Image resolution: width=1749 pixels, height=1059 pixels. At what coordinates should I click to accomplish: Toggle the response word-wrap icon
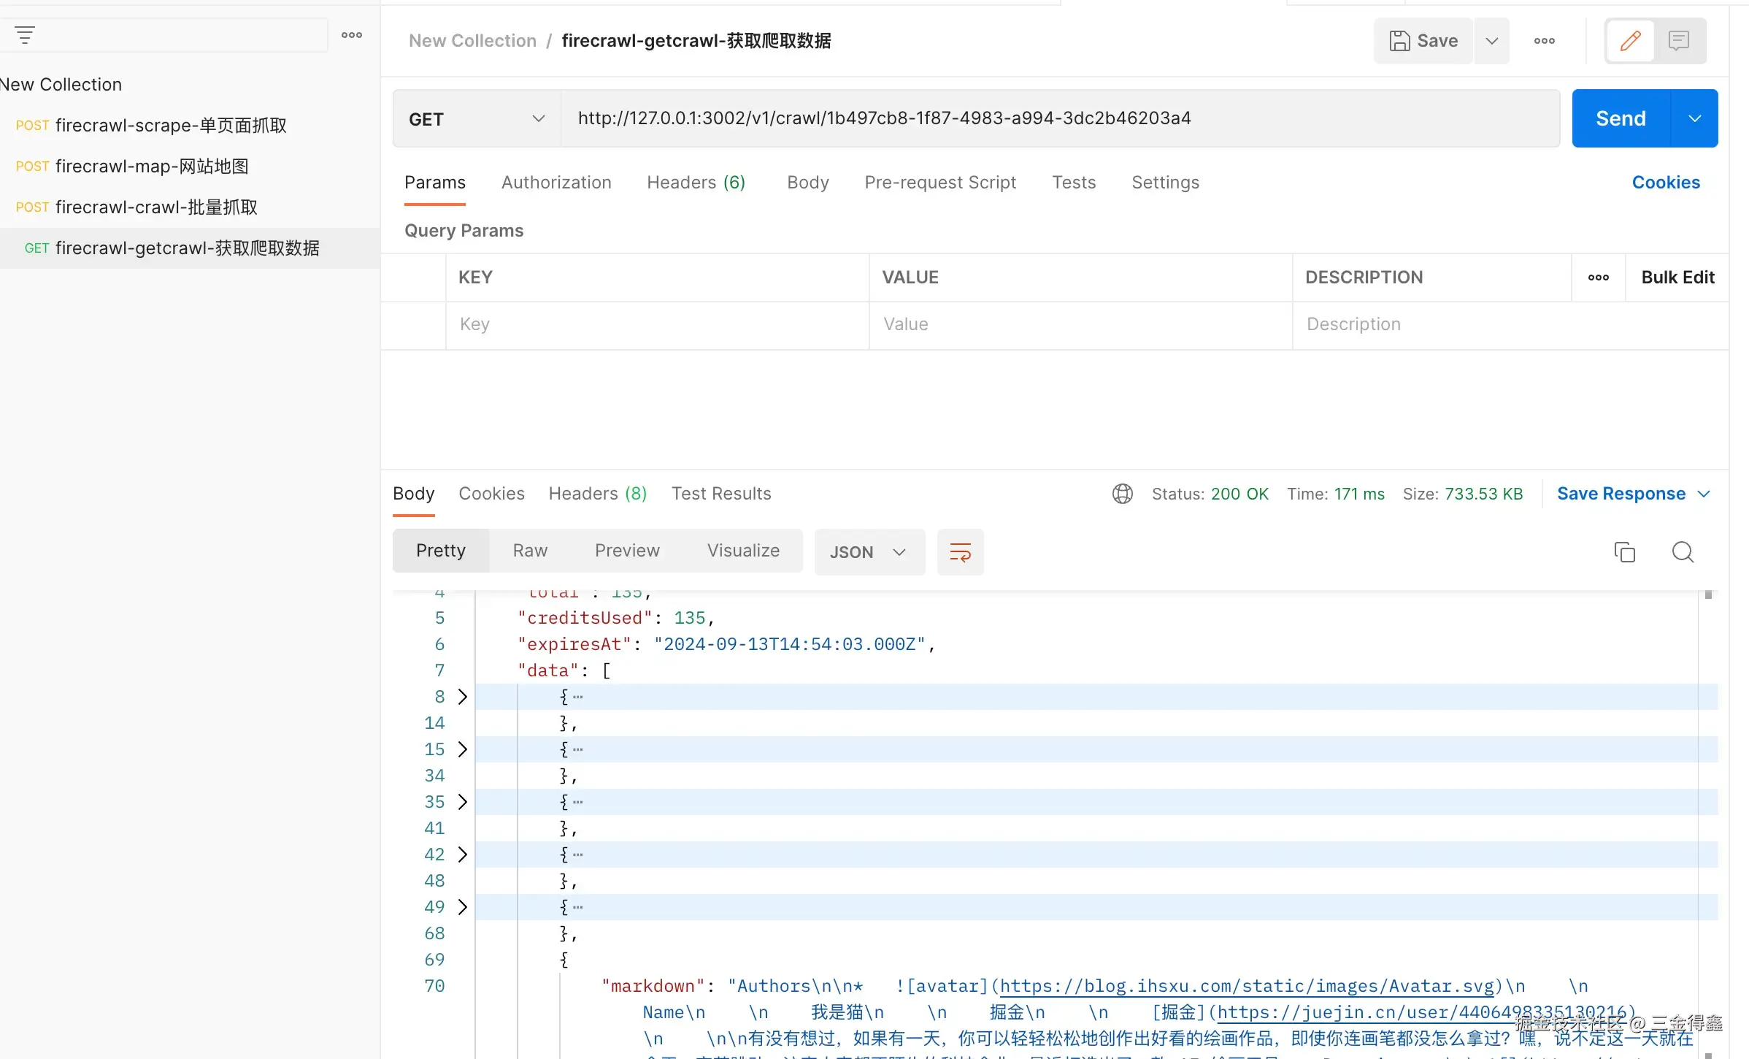point(960,552)
